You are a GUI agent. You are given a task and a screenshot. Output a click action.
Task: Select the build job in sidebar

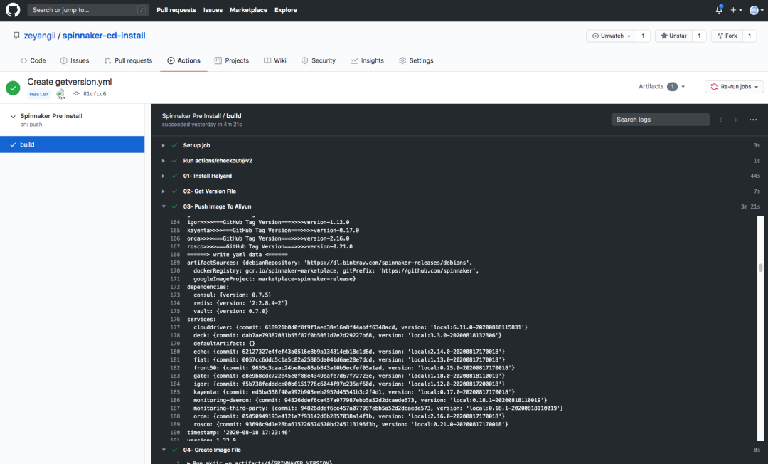point(72,144)
